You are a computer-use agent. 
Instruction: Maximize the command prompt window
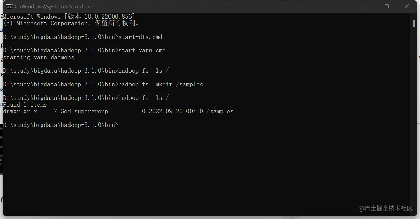point(387,6)
